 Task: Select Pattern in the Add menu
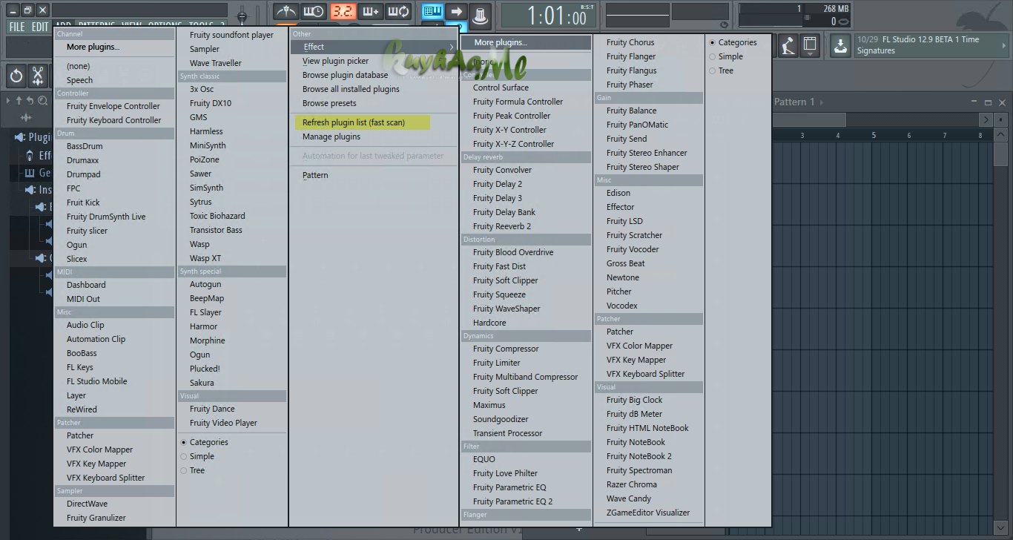(315, 175)
